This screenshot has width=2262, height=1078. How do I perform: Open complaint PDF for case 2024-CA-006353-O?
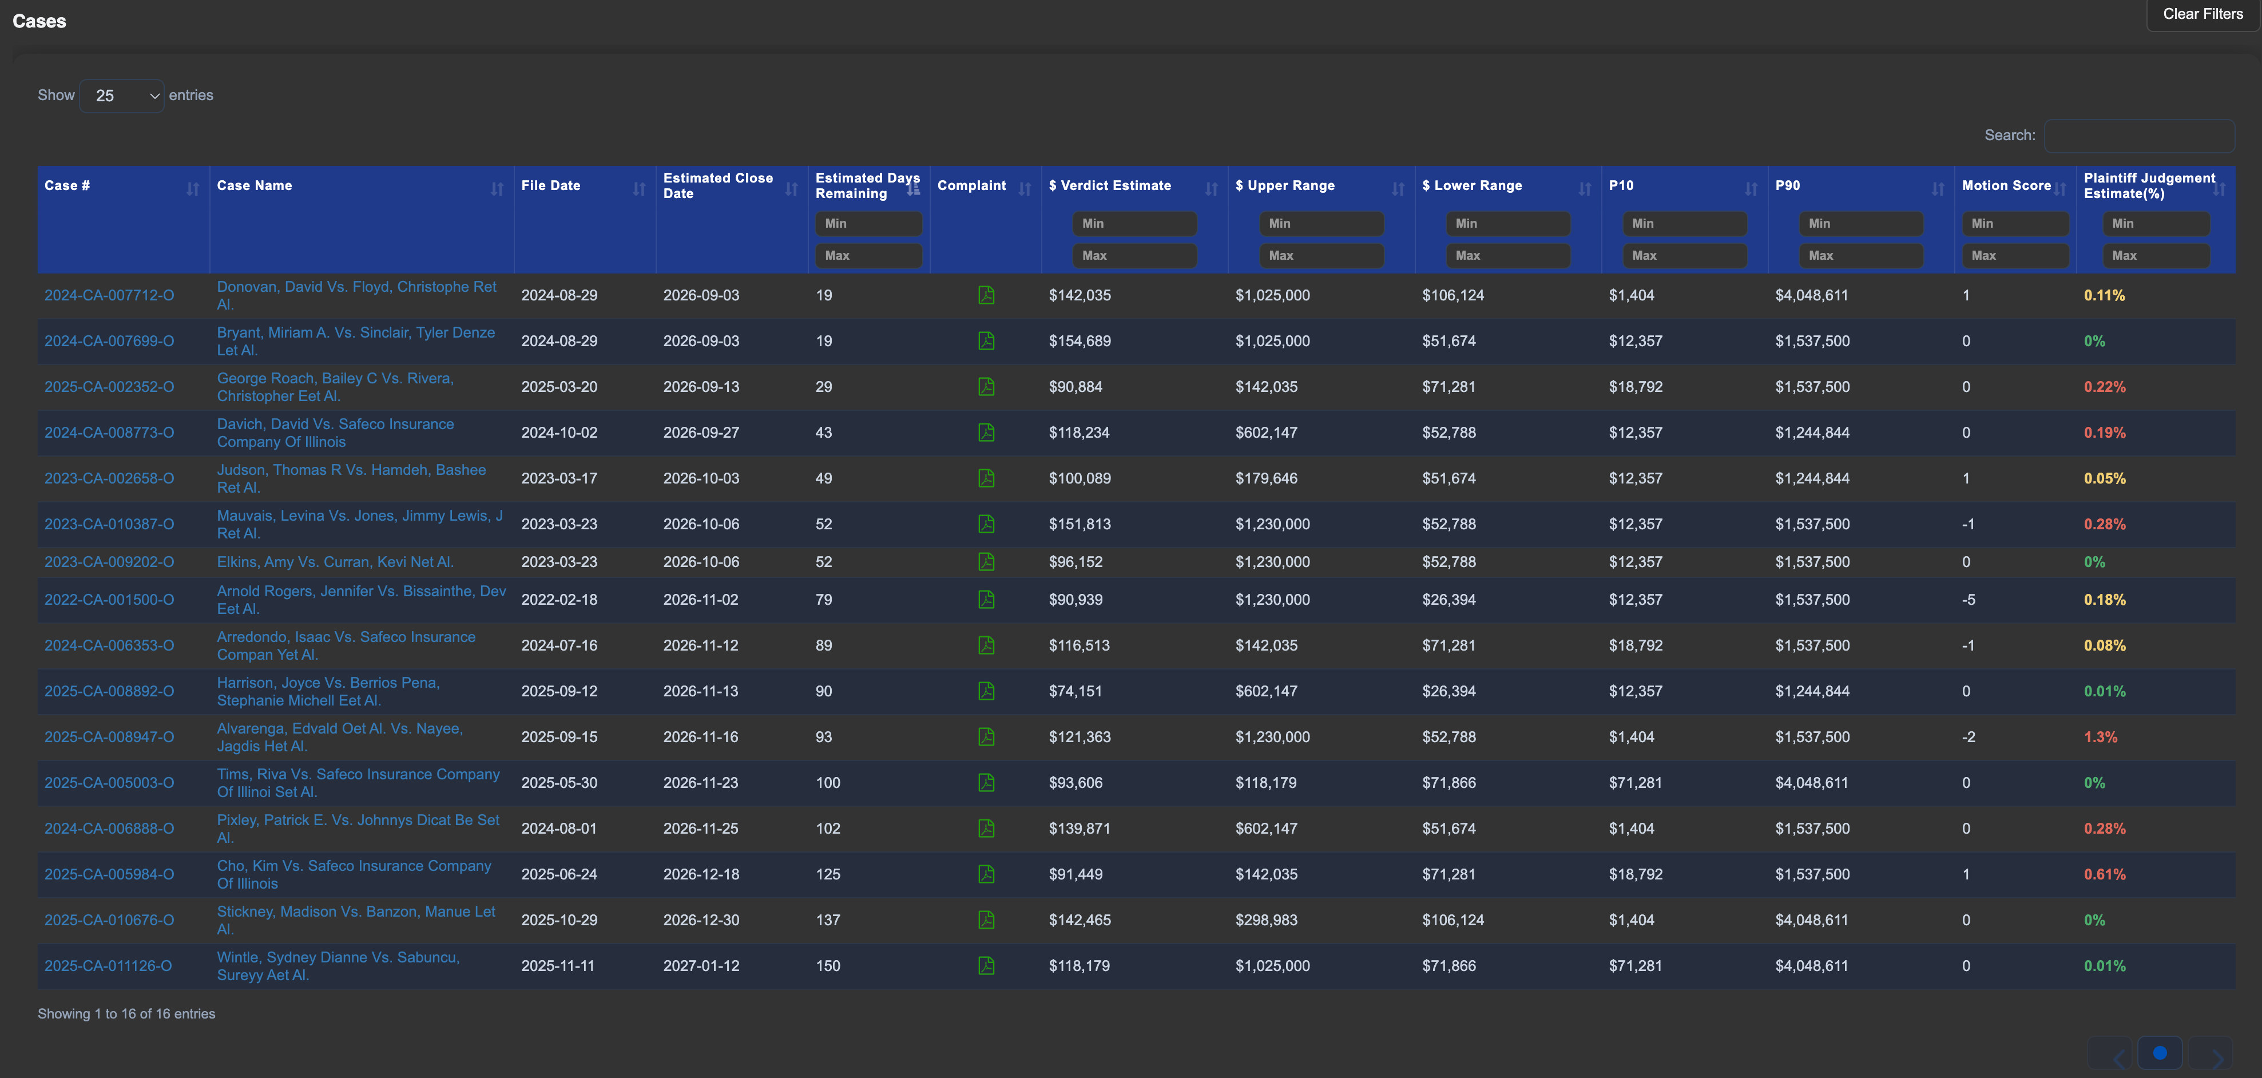986,645
